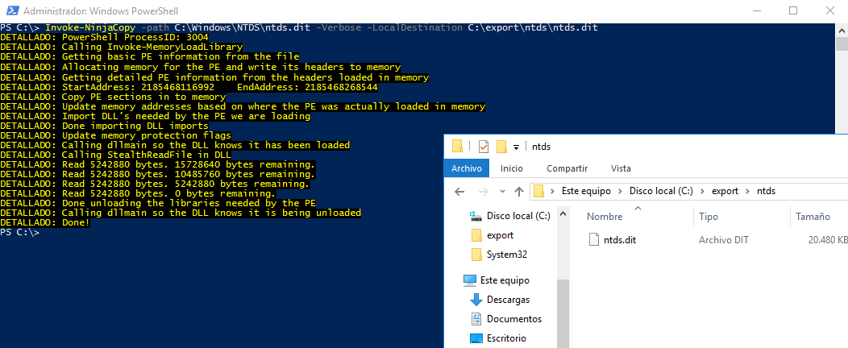Click the ntds.dit file icon
Image resolution: width=848 pixels, height=348 pixels.
click(x=594, y=239)
